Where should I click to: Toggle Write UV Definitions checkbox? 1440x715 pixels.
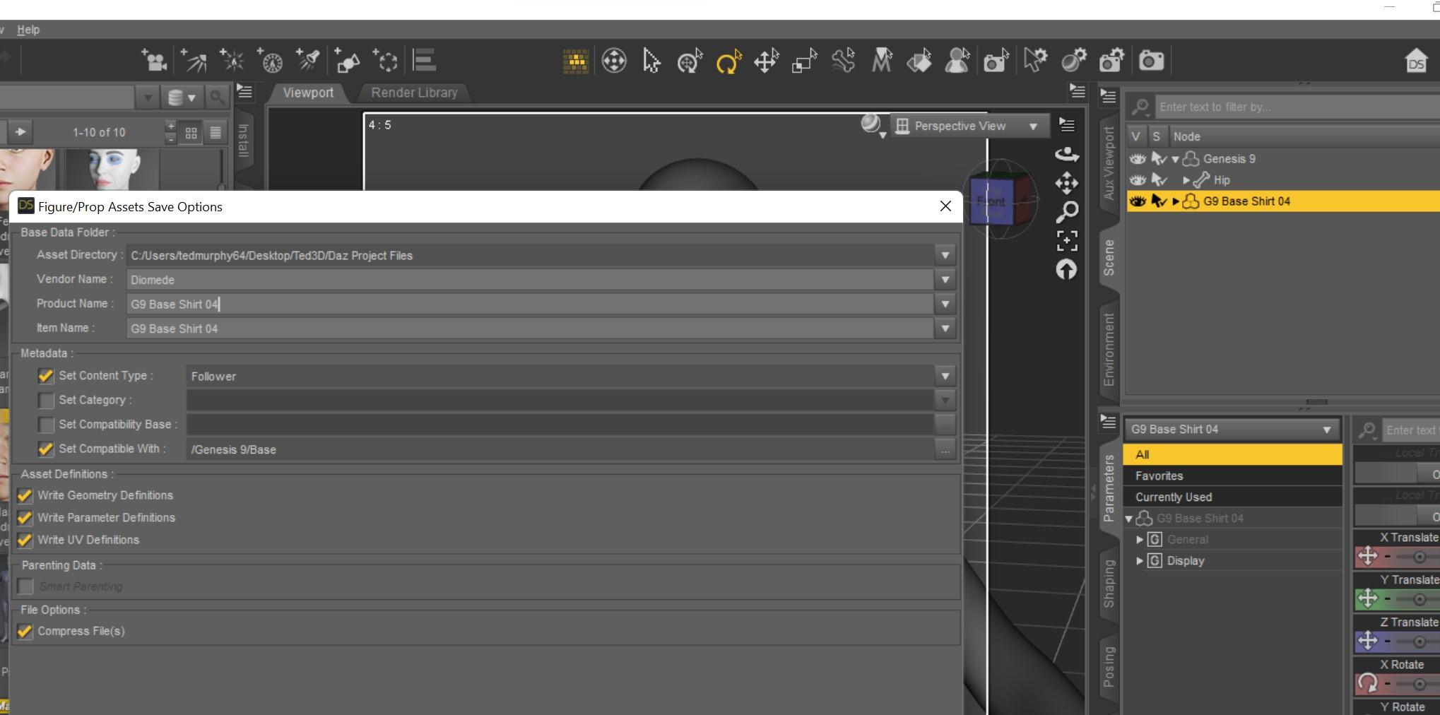tap(25, 540)
